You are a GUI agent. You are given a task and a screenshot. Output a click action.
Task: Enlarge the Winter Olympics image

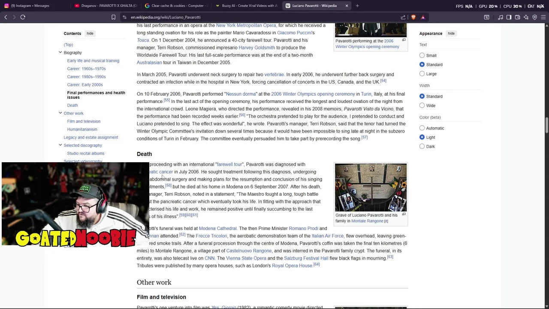[x=404, y=40]
